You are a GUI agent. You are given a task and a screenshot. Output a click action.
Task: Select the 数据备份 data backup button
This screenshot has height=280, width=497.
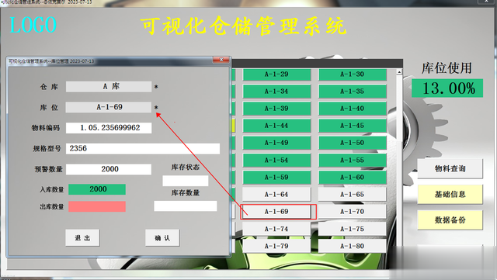click(x=450, y=220)
